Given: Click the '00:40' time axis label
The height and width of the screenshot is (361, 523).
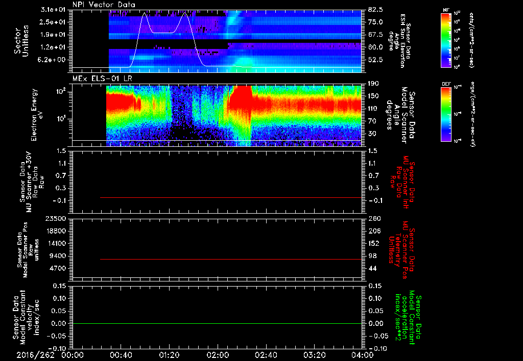Looking at the screenshot, I should 121,355.
